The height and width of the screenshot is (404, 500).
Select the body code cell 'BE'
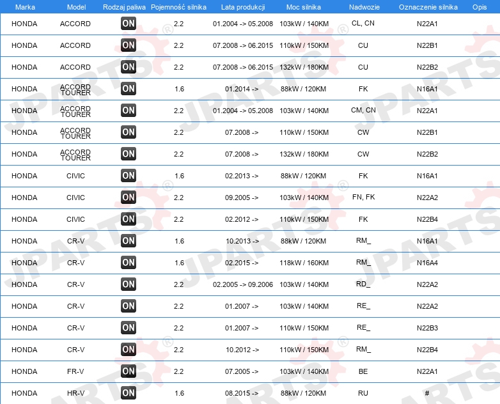click(363, 371)
